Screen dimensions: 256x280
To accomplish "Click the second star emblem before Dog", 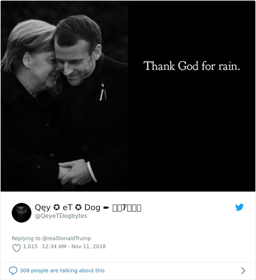I will tap(78, 207).
